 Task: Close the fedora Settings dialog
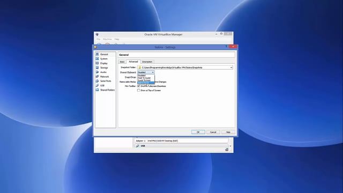click(x=233, y=47)
